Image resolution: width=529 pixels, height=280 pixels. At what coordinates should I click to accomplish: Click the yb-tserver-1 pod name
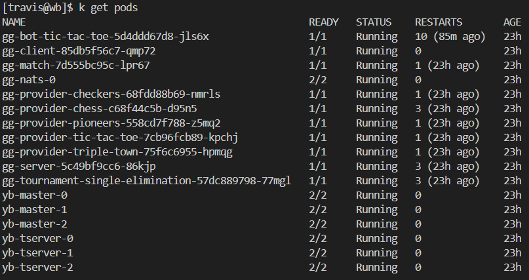point(37,252)
